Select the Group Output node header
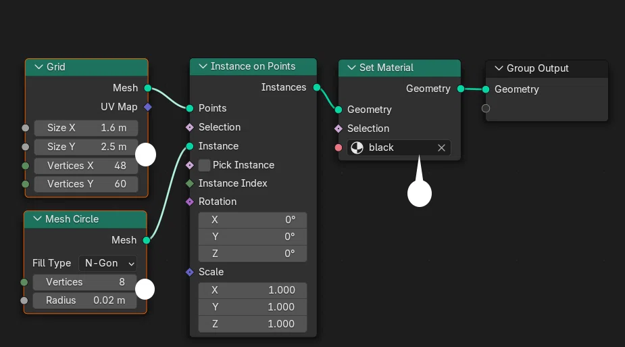The image size is (625, 347). click(x=547, y=68)
